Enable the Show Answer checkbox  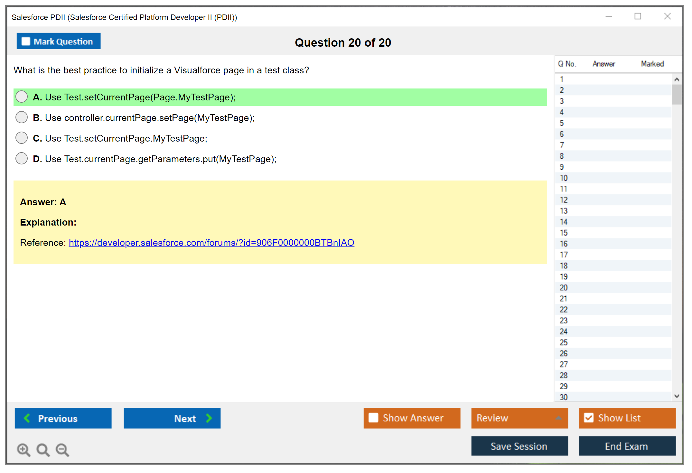click(373, 418)
